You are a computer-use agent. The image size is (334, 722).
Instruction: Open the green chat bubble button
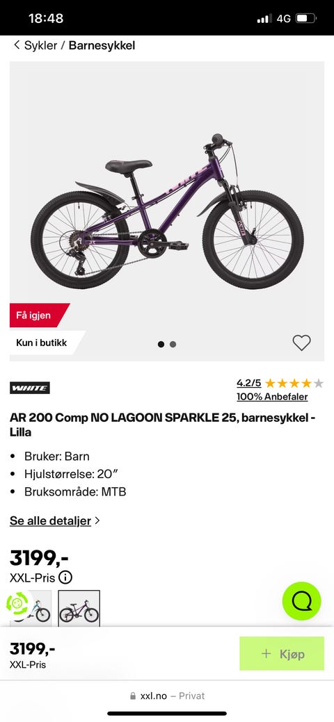pyautogui.click(x=302, y=601)
